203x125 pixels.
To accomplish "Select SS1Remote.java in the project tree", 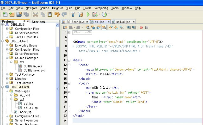I will [35, 70].
